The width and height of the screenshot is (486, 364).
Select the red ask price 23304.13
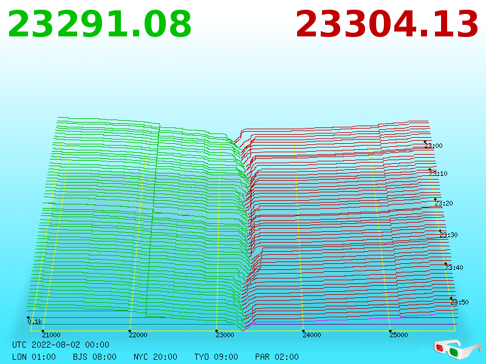pos(387,24)
